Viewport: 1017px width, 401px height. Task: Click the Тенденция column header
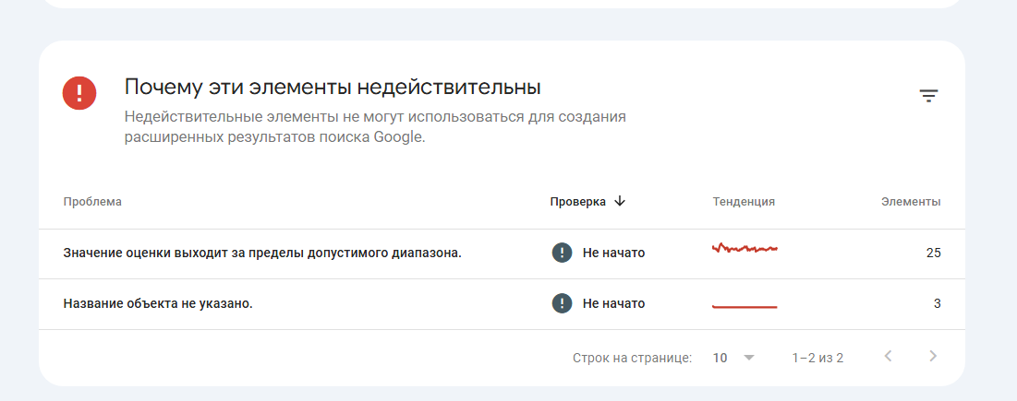[x=744, y=201]
